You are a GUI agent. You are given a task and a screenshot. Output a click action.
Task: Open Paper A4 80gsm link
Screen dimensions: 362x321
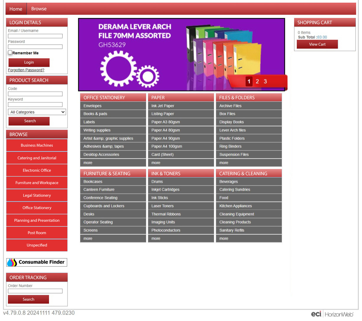(181, 130)
